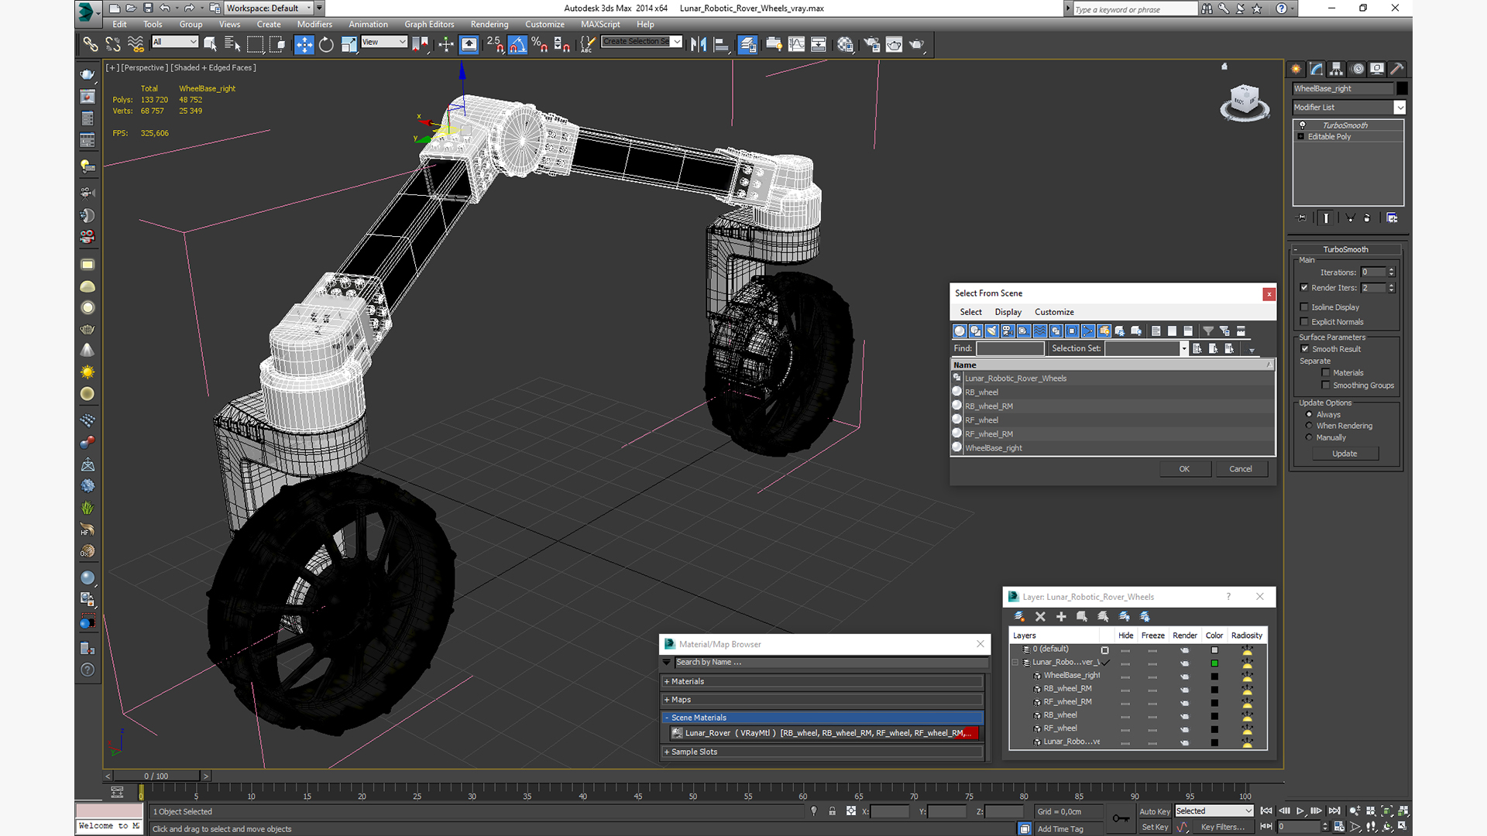Open Selection Set dropdown in Select From Scene

coord(1183,349)
